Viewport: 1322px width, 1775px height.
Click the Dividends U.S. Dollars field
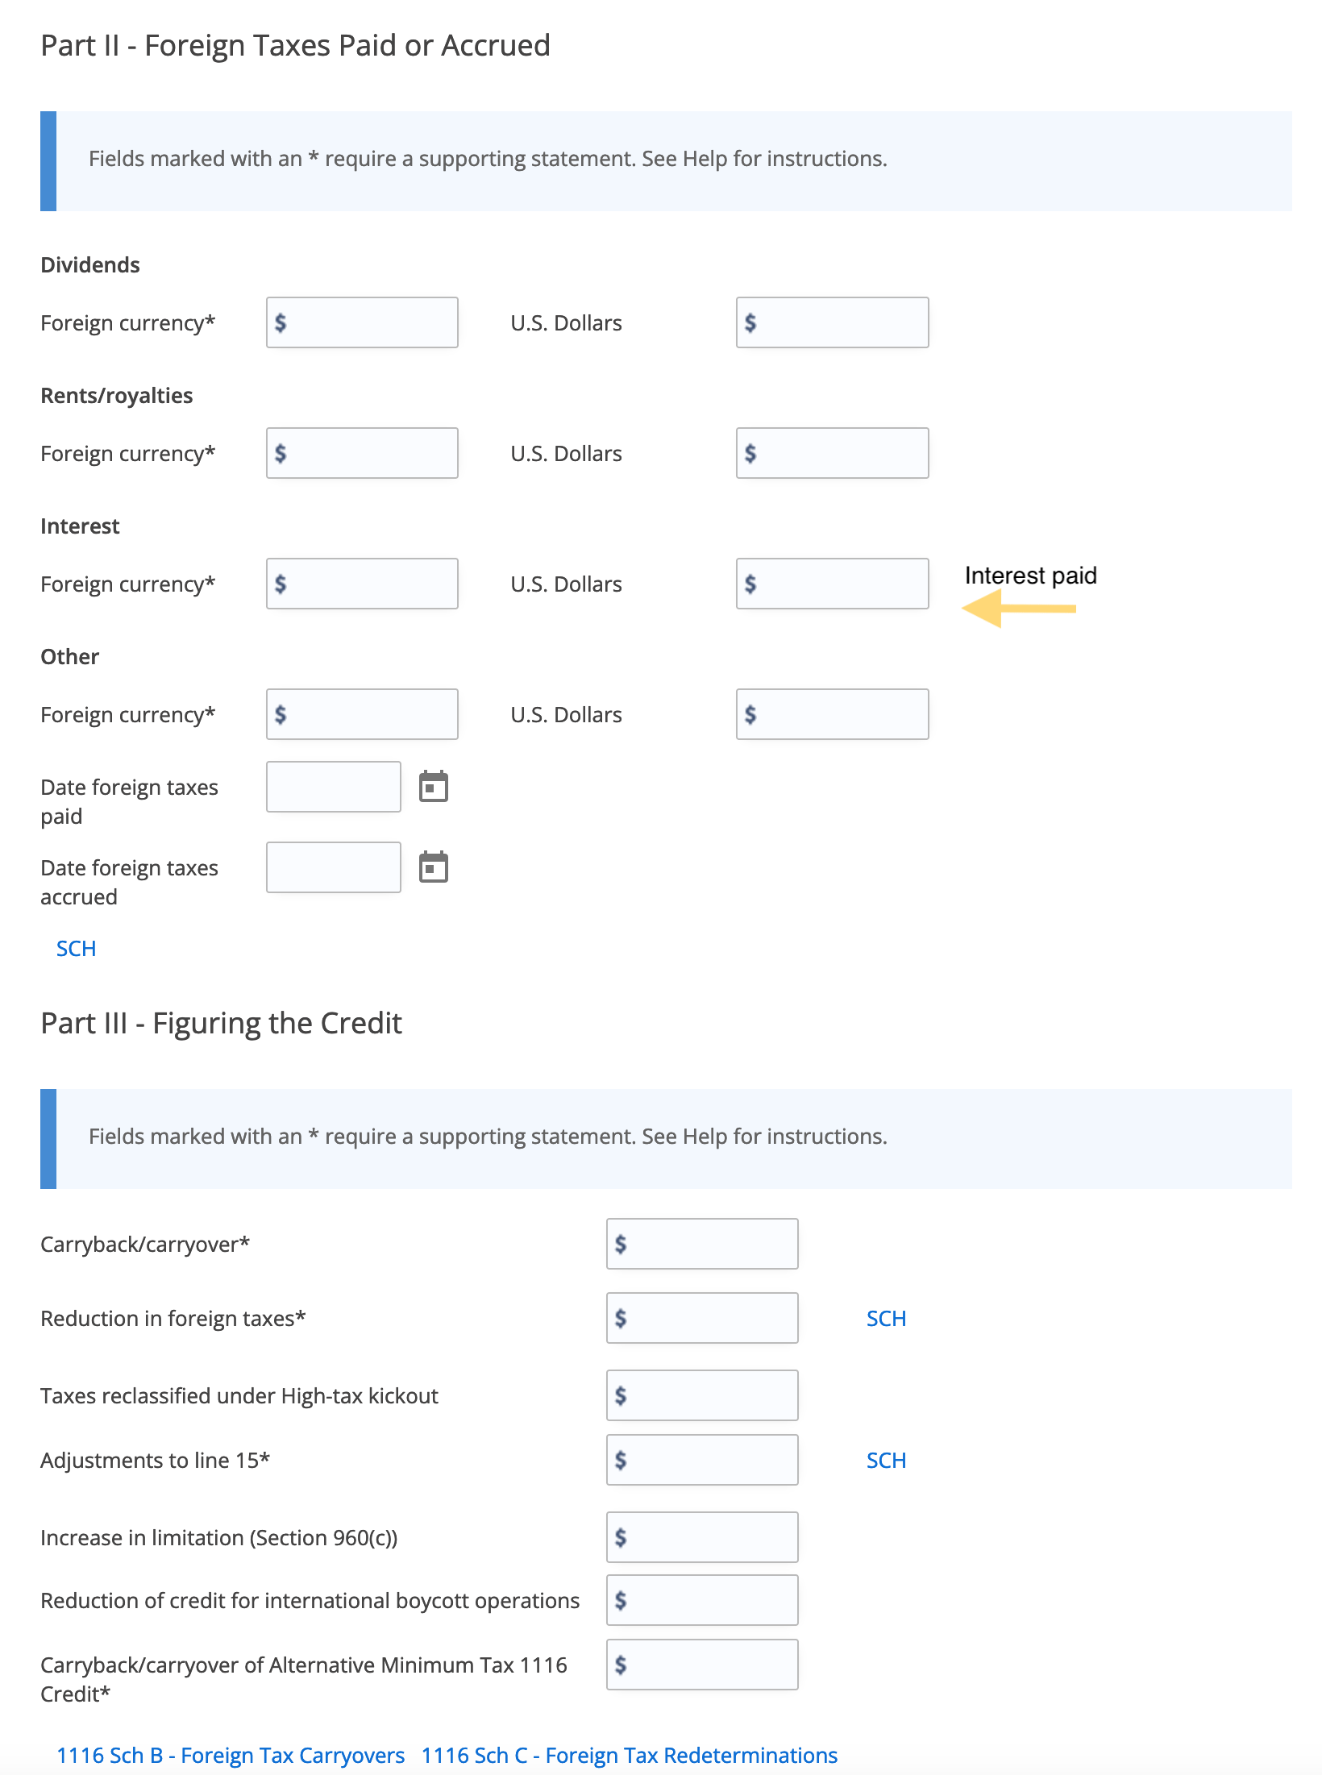coord(832,322)
